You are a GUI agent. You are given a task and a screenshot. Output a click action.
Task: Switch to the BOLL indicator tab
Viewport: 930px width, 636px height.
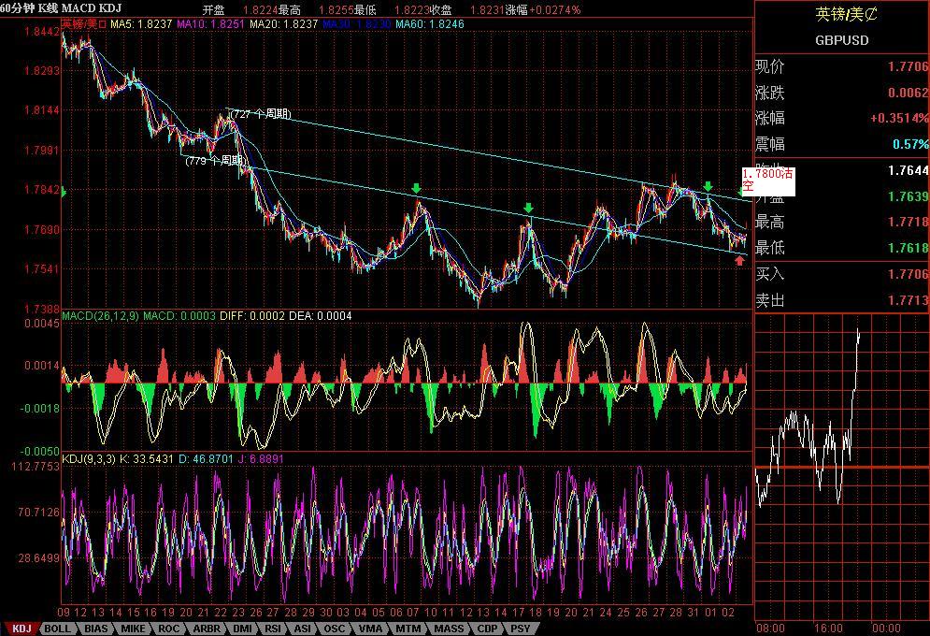(58, 629)
